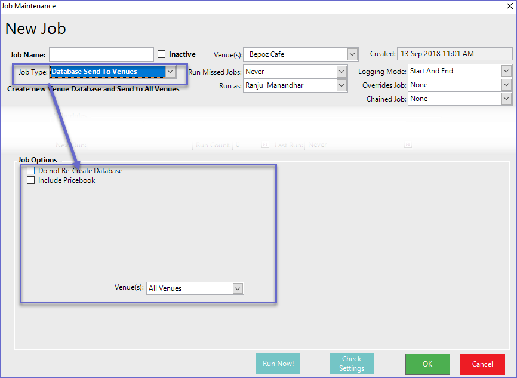Click the Last Run arrow icon
Viewport: 517px width, 378px height.
tap(408, 145)
